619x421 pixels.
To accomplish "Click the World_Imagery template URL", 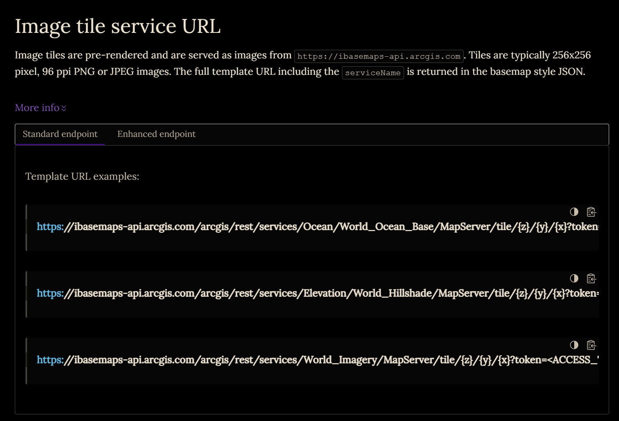I will click(x=288, y=359).
